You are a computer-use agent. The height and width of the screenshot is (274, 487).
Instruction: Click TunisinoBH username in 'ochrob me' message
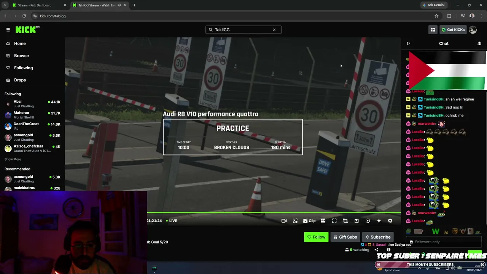pyautogui.click(x=434, y=115)
